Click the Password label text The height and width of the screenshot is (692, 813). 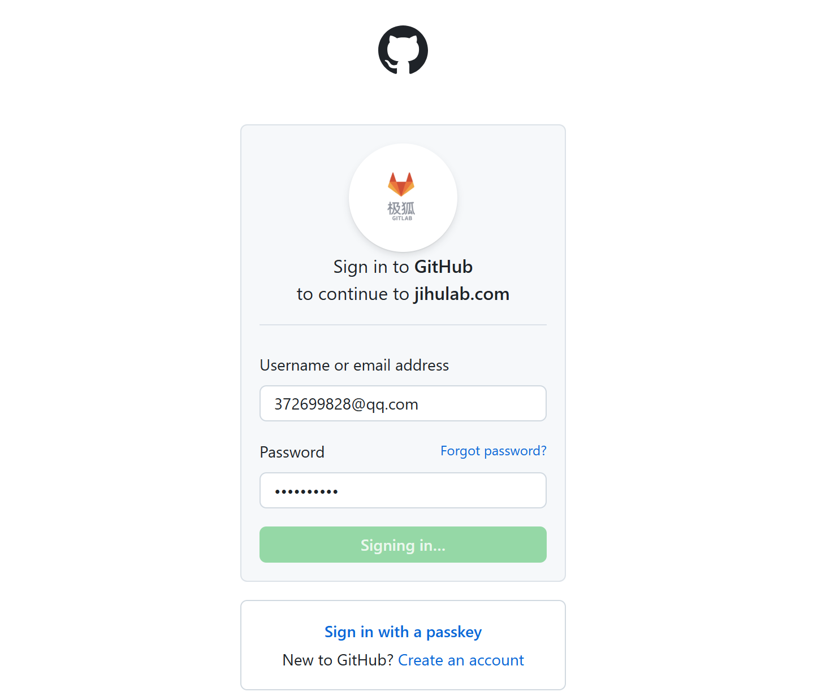click(292, 452)
